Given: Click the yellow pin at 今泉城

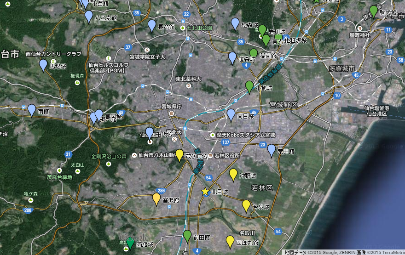Looking at the screenshot, I should (246, 206).
